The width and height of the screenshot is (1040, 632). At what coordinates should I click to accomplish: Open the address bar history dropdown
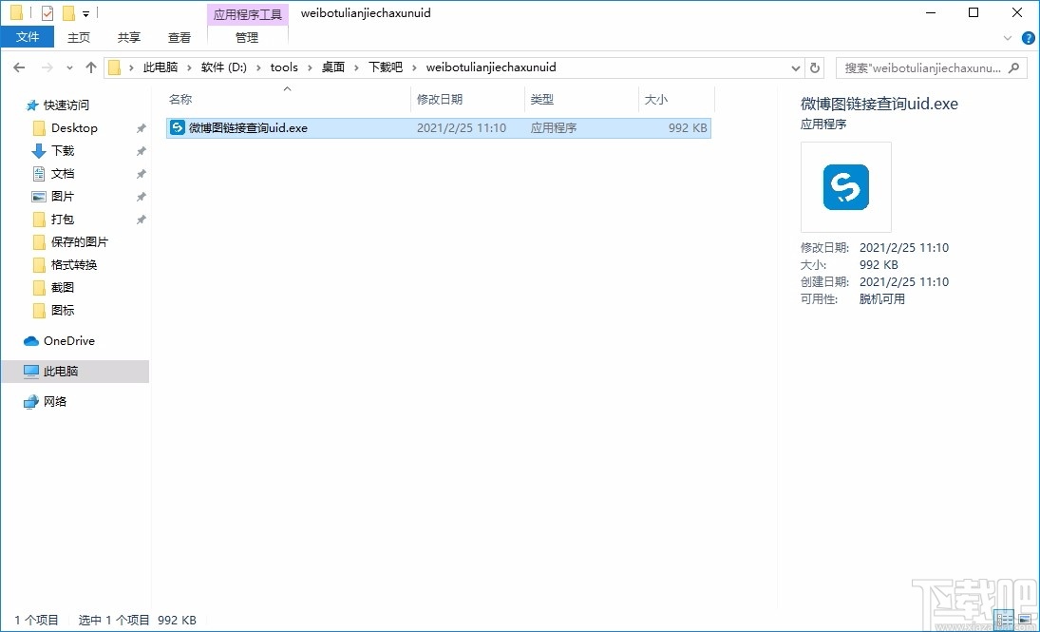796,67
